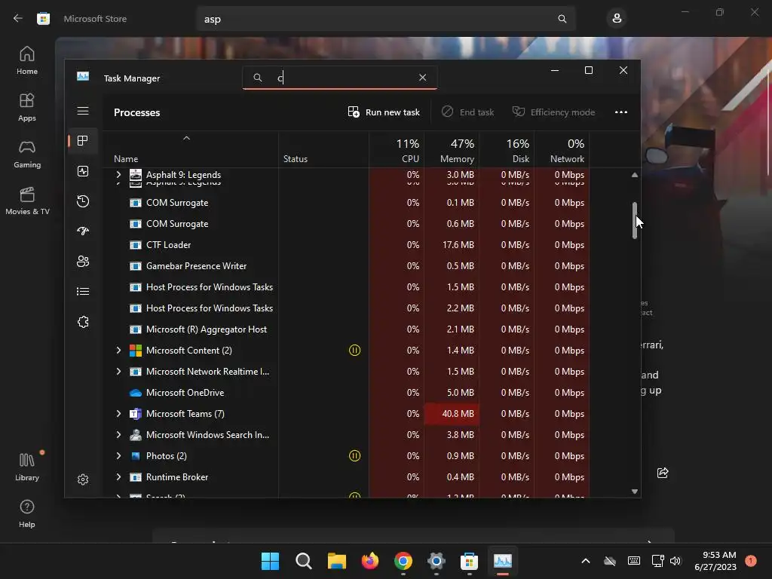Viewport: 772px width, 579px height.
Task: Open the Task Manager hamburger navigation menu
Action: pyautogui.click(x=83, y=111)
